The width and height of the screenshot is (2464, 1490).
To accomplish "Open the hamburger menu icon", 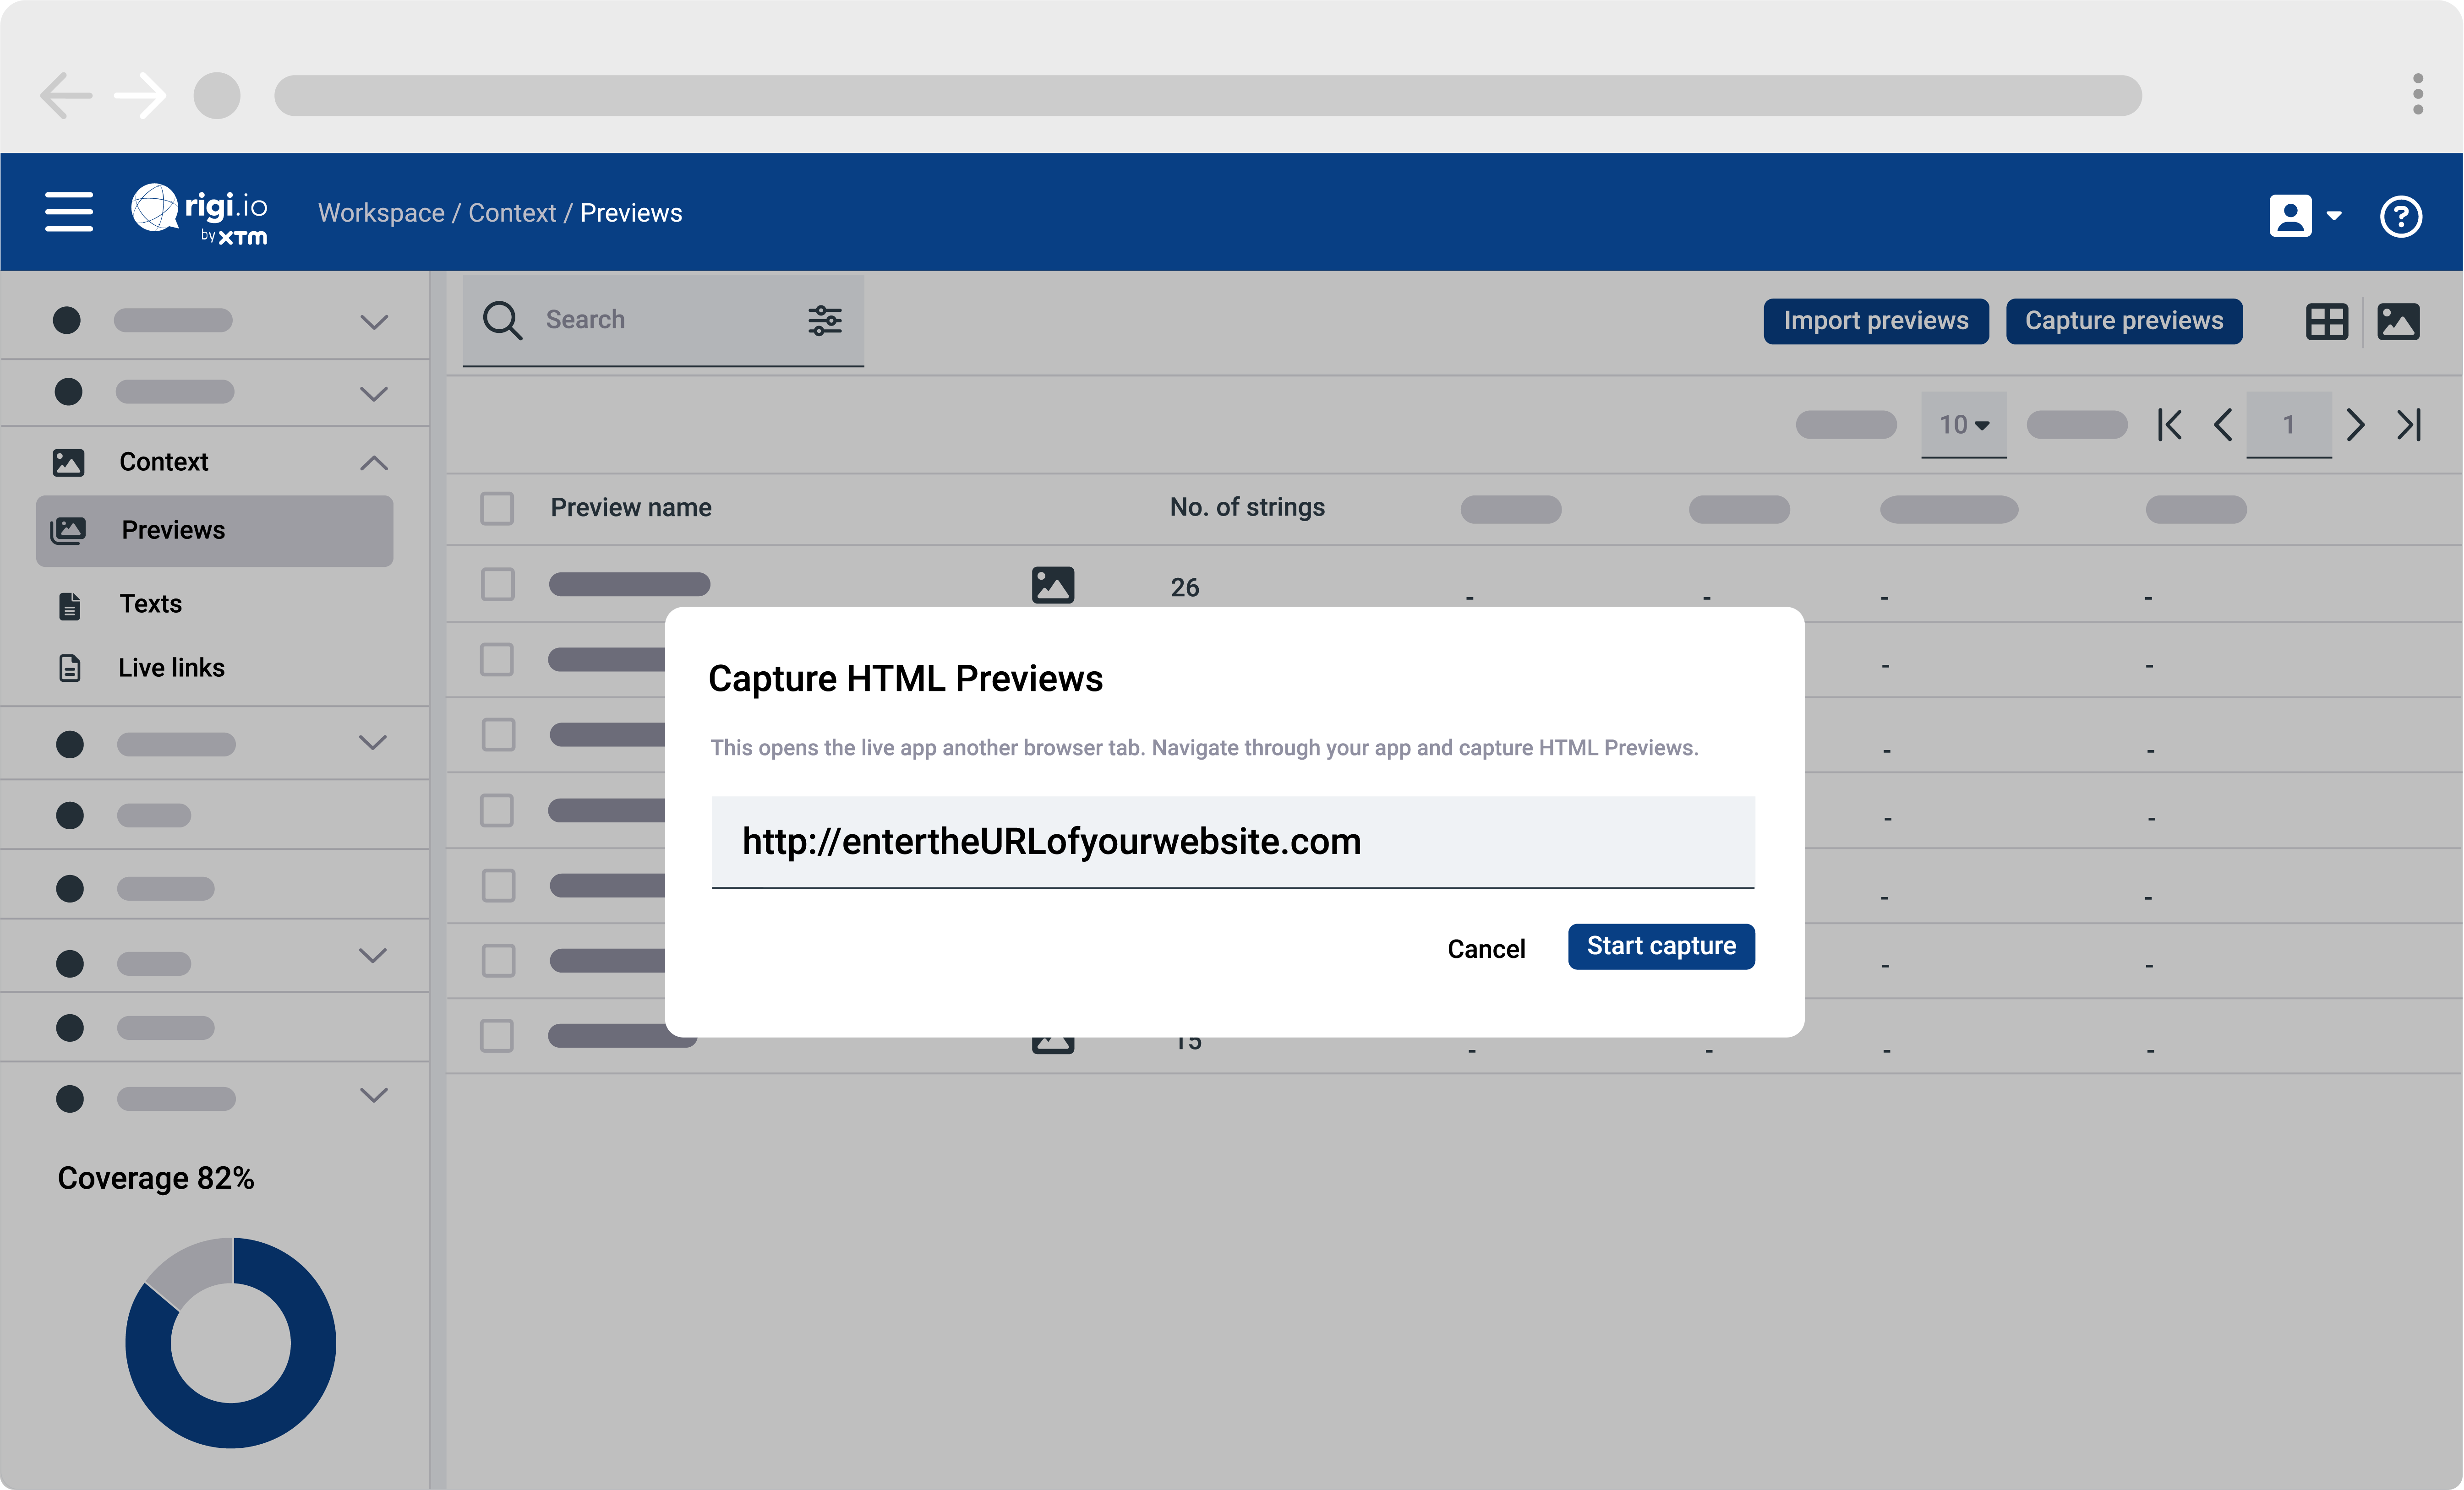I will (69, 213).
